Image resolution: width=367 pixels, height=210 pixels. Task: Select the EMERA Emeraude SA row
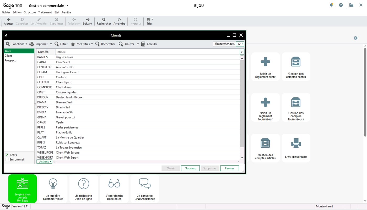pos(138,112)
